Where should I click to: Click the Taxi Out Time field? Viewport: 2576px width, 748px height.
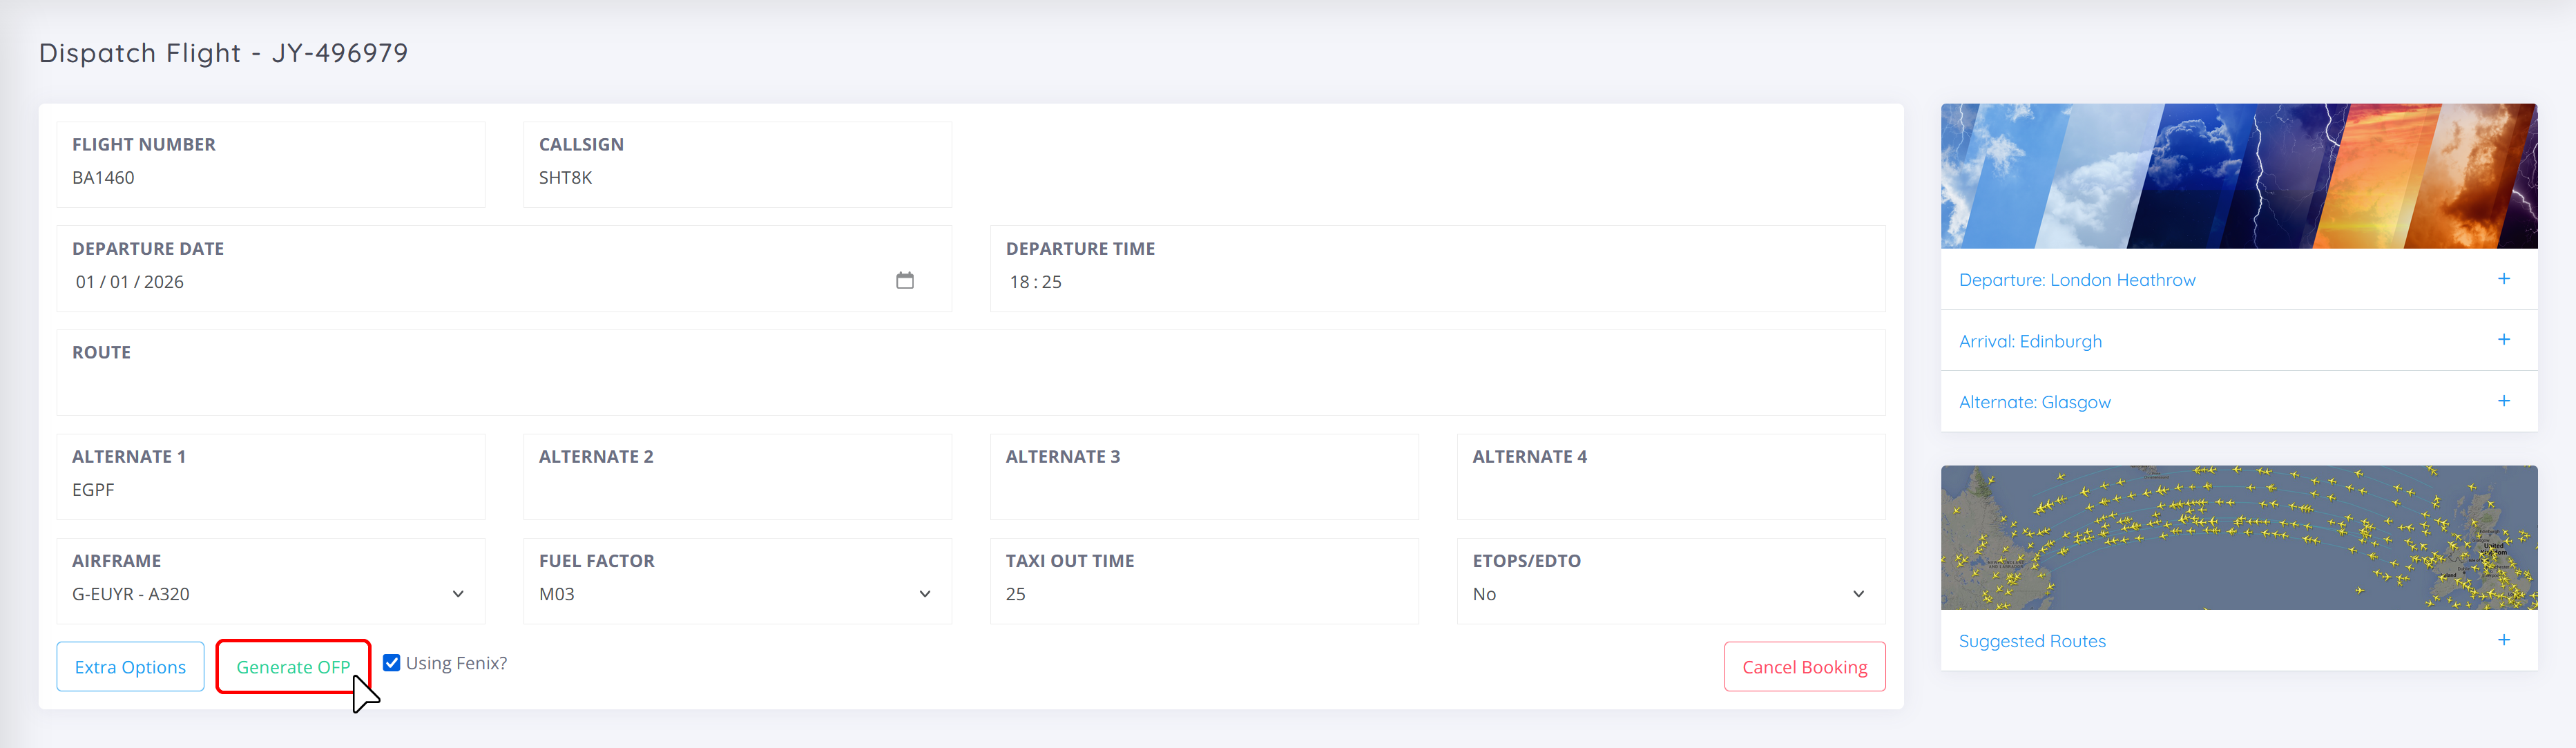point(1204,581)
